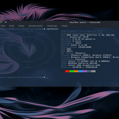Click the 'NVIDIA GeForce MX130' GPU line
Image resolution: width=119 pixels, height=119 pixels.
(82, 63)
